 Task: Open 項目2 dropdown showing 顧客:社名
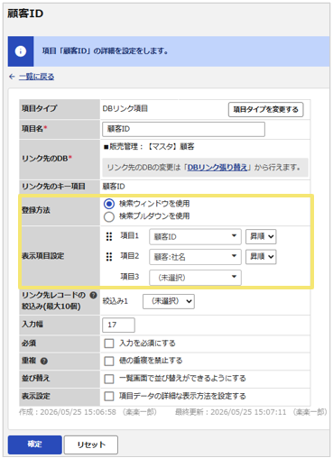coord(195,257)
